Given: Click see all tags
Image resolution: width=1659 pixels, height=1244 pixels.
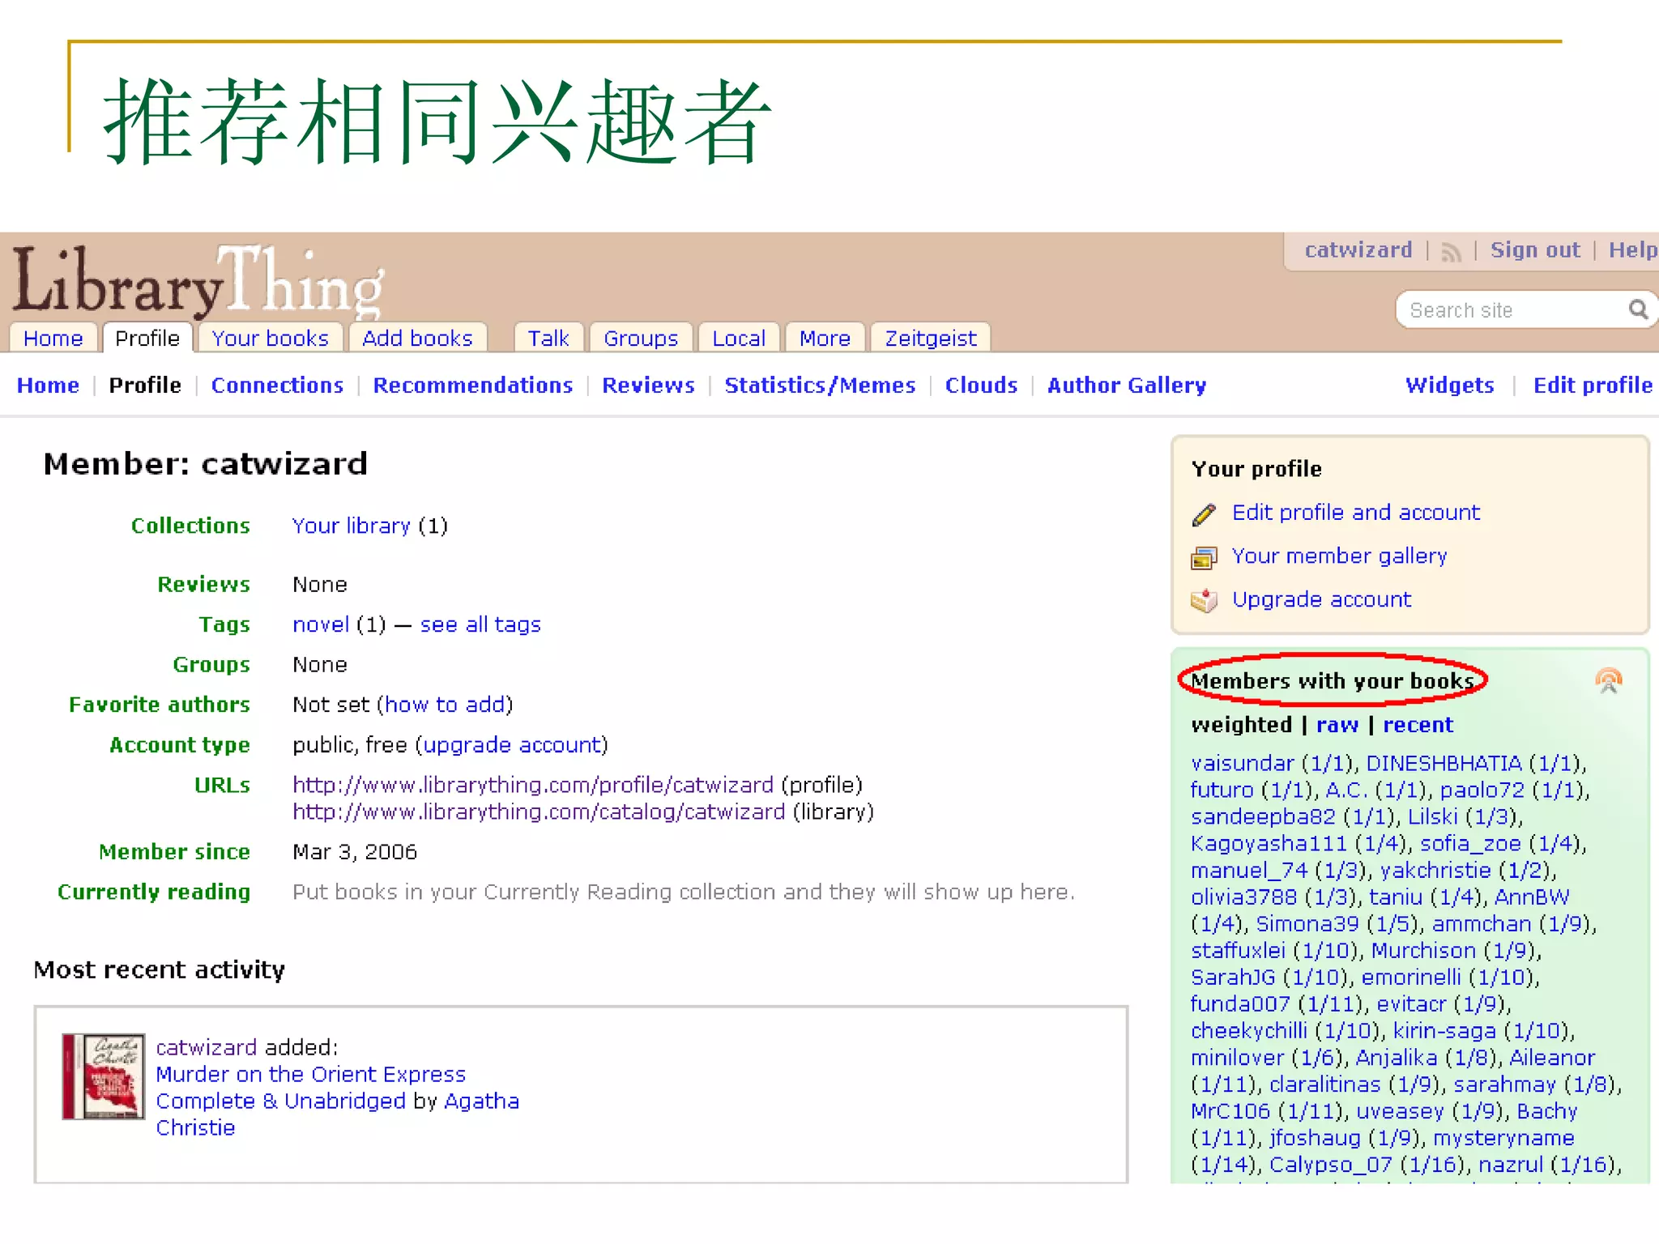Looking at the screenshot, I should 480,625.
